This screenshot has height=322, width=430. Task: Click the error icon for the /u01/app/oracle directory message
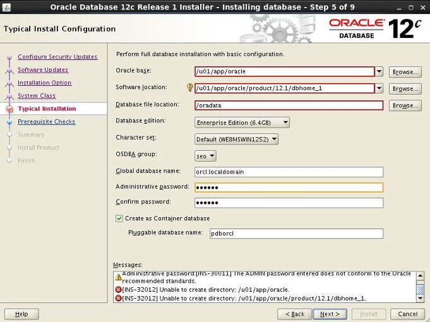point(118,290)
